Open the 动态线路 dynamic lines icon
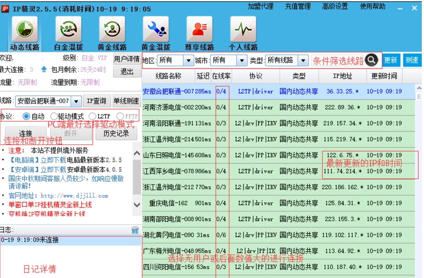 25,34
